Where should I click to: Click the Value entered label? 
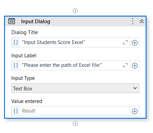(x=27, y=101)
